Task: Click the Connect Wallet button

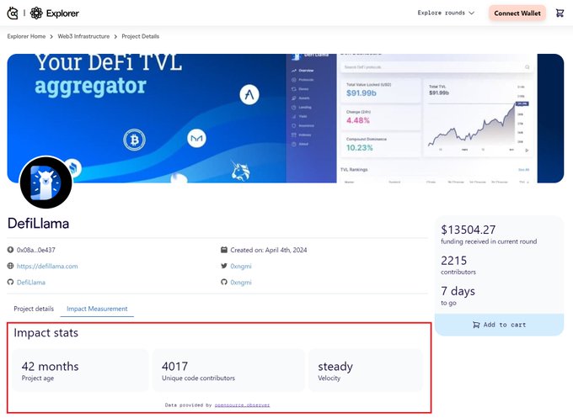Action: [517, 13]
